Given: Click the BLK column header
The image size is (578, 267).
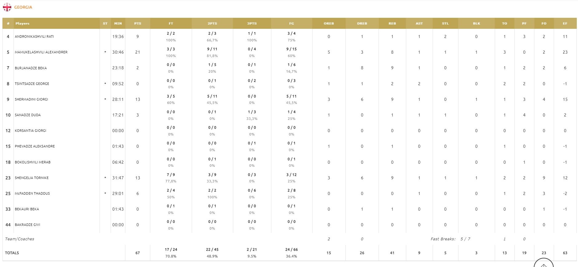Looking at the screenshot, I should [476, 23].
